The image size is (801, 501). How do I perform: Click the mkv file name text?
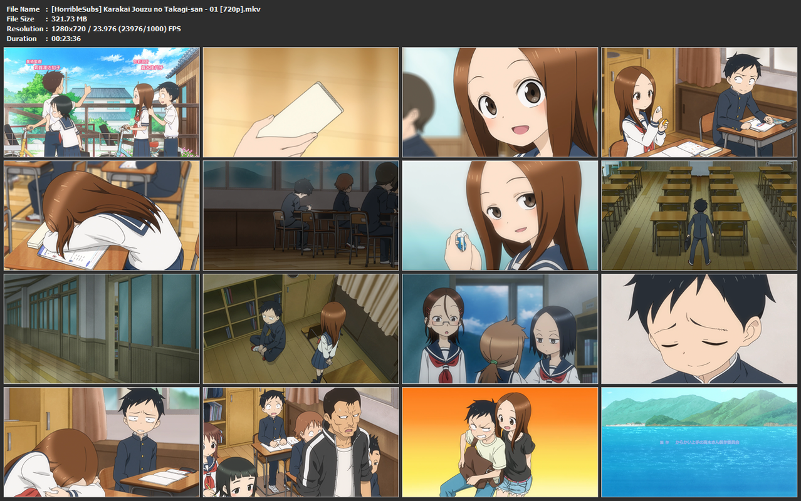(x=156, y=9)
